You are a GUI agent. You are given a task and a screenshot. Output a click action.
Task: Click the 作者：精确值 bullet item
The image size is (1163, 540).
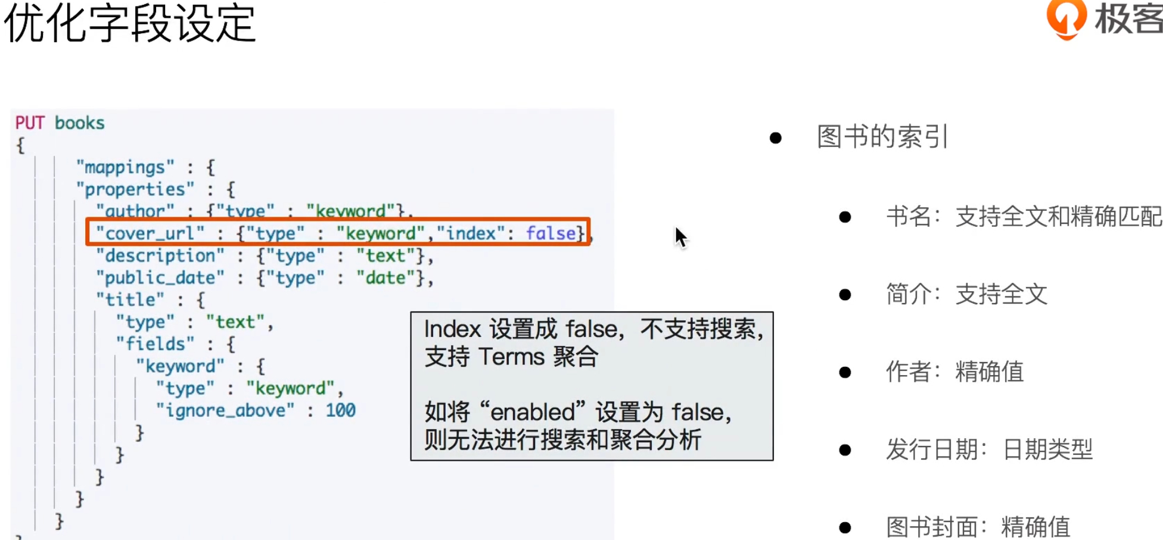954,372
